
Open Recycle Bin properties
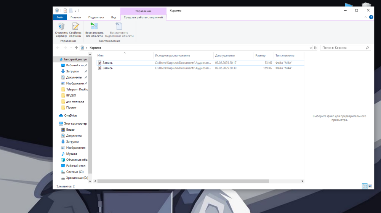pos(75,30)
